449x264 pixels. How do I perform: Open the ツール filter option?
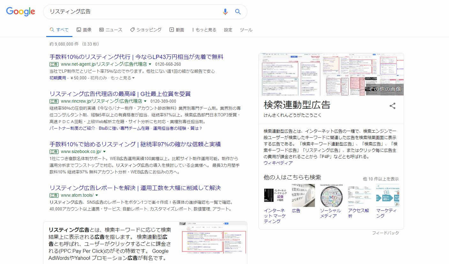point(246,30)
